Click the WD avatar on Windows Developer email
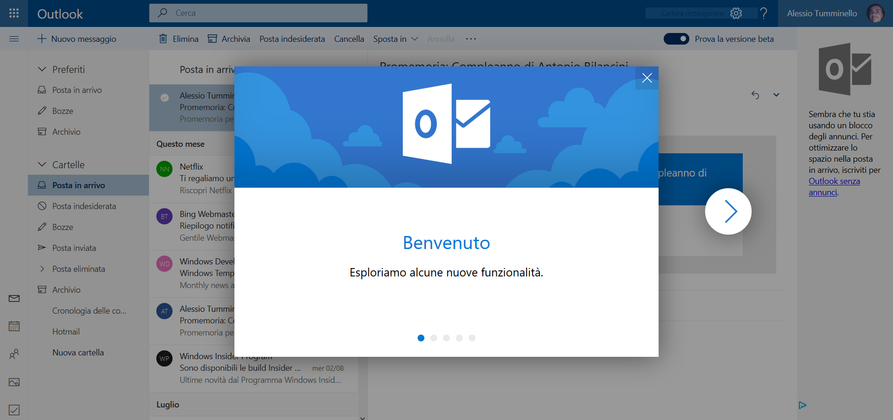Screen dimensions: 893x420 coord(165,264)
